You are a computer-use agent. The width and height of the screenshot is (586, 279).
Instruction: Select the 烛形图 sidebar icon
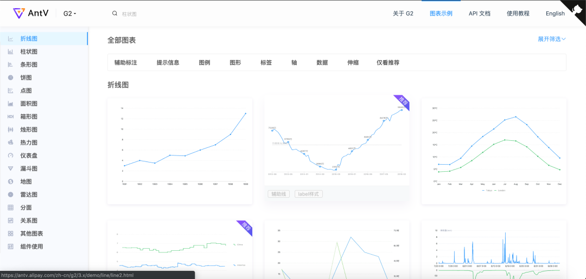[x=10, y=130]
